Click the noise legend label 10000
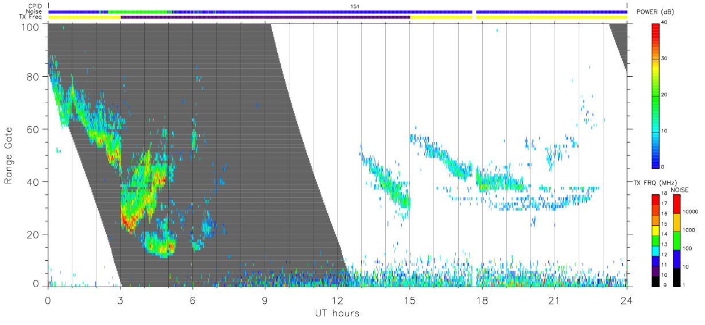This screenshot has width=705, height=325. click(689, 212)
